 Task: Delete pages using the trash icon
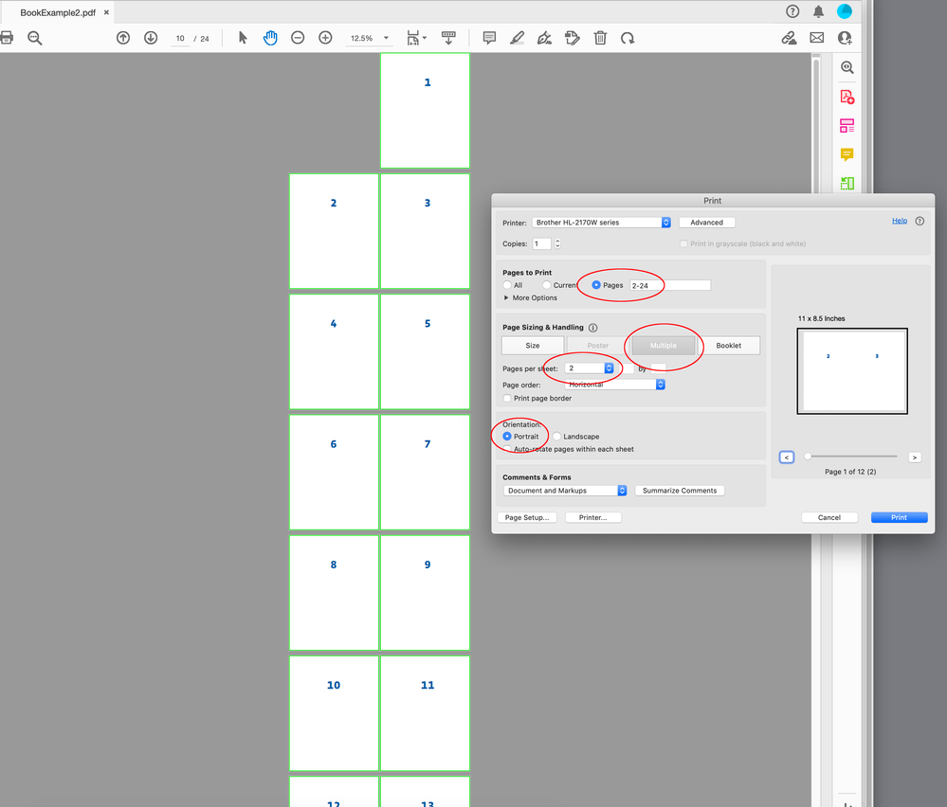(x=600, y=38)
